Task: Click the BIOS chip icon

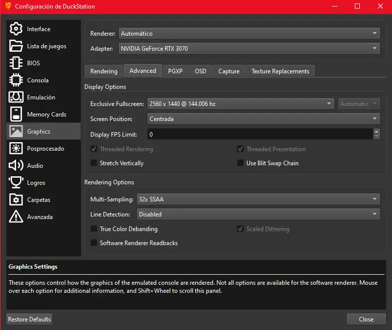Action: (x=16, y=63)
